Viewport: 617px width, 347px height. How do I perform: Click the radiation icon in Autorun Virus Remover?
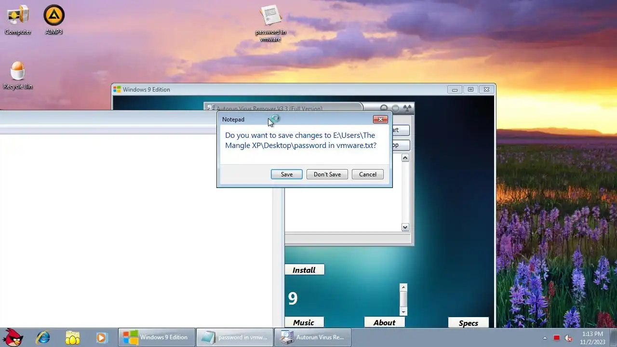tap(408, 108)
